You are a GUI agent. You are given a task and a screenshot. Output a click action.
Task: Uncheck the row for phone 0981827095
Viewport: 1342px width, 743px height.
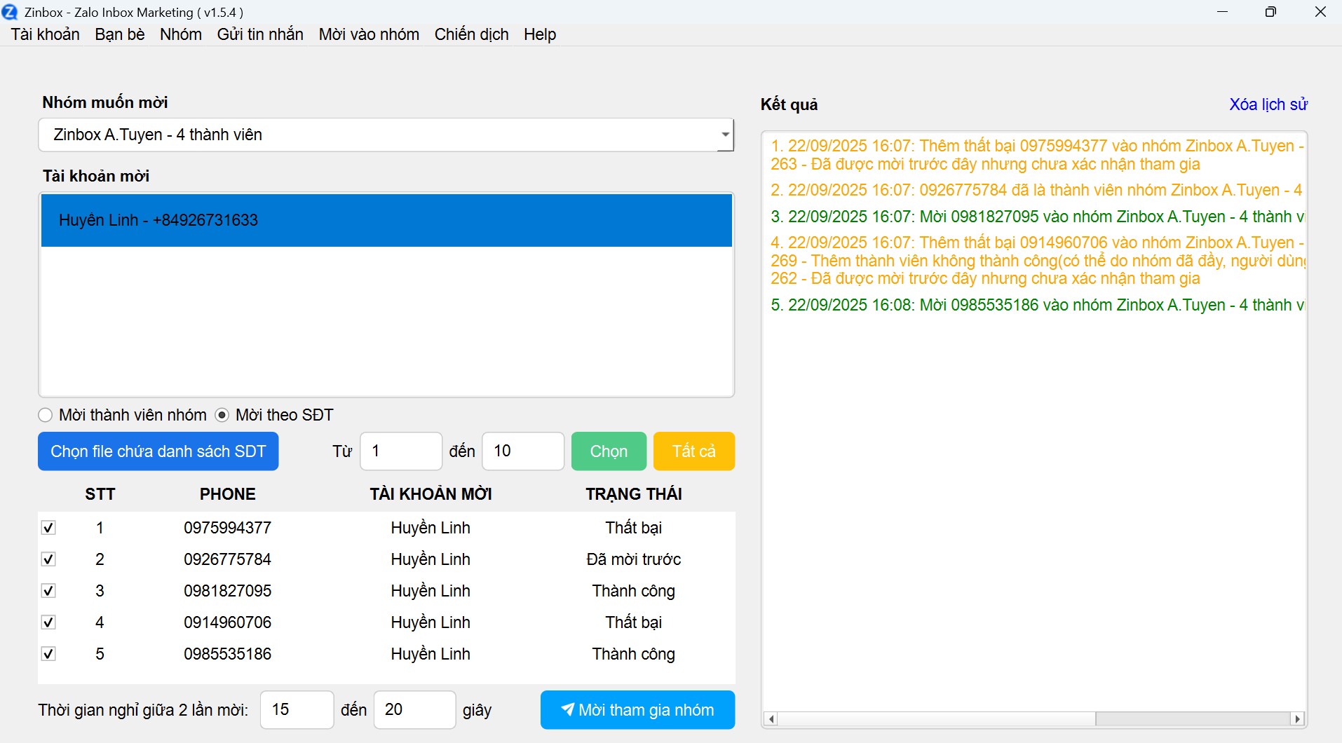point(48,591)
